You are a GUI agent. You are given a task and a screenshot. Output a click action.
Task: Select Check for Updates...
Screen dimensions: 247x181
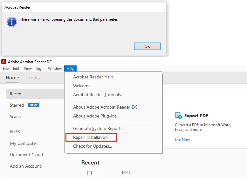[113, 146]
